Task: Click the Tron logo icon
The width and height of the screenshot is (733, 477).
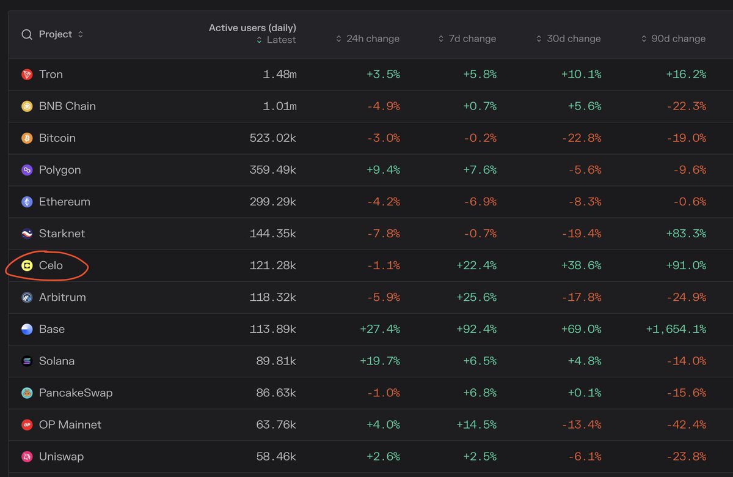Action: point(27,75)
